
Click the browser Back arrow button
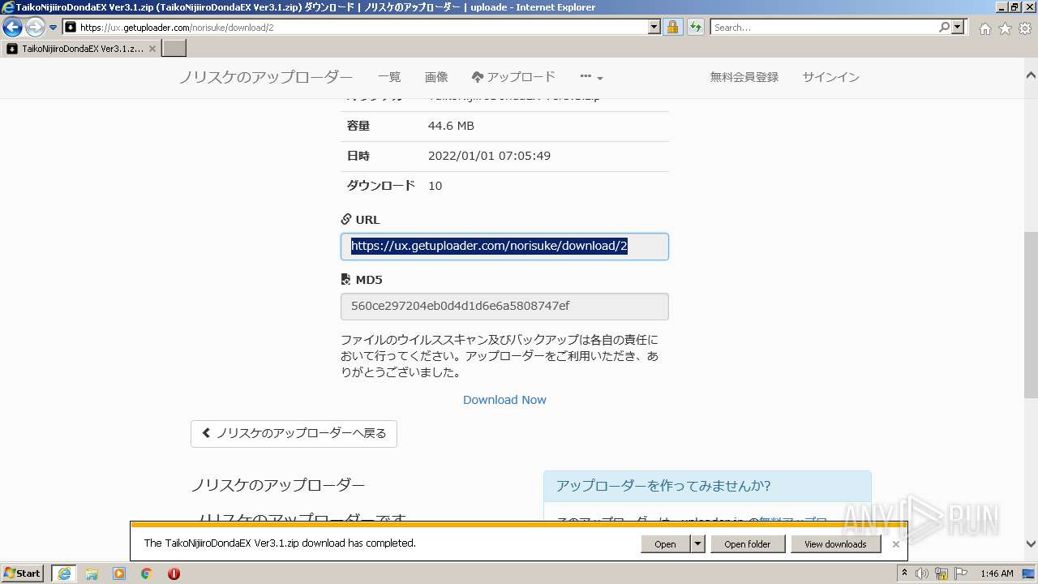(12, 28)
